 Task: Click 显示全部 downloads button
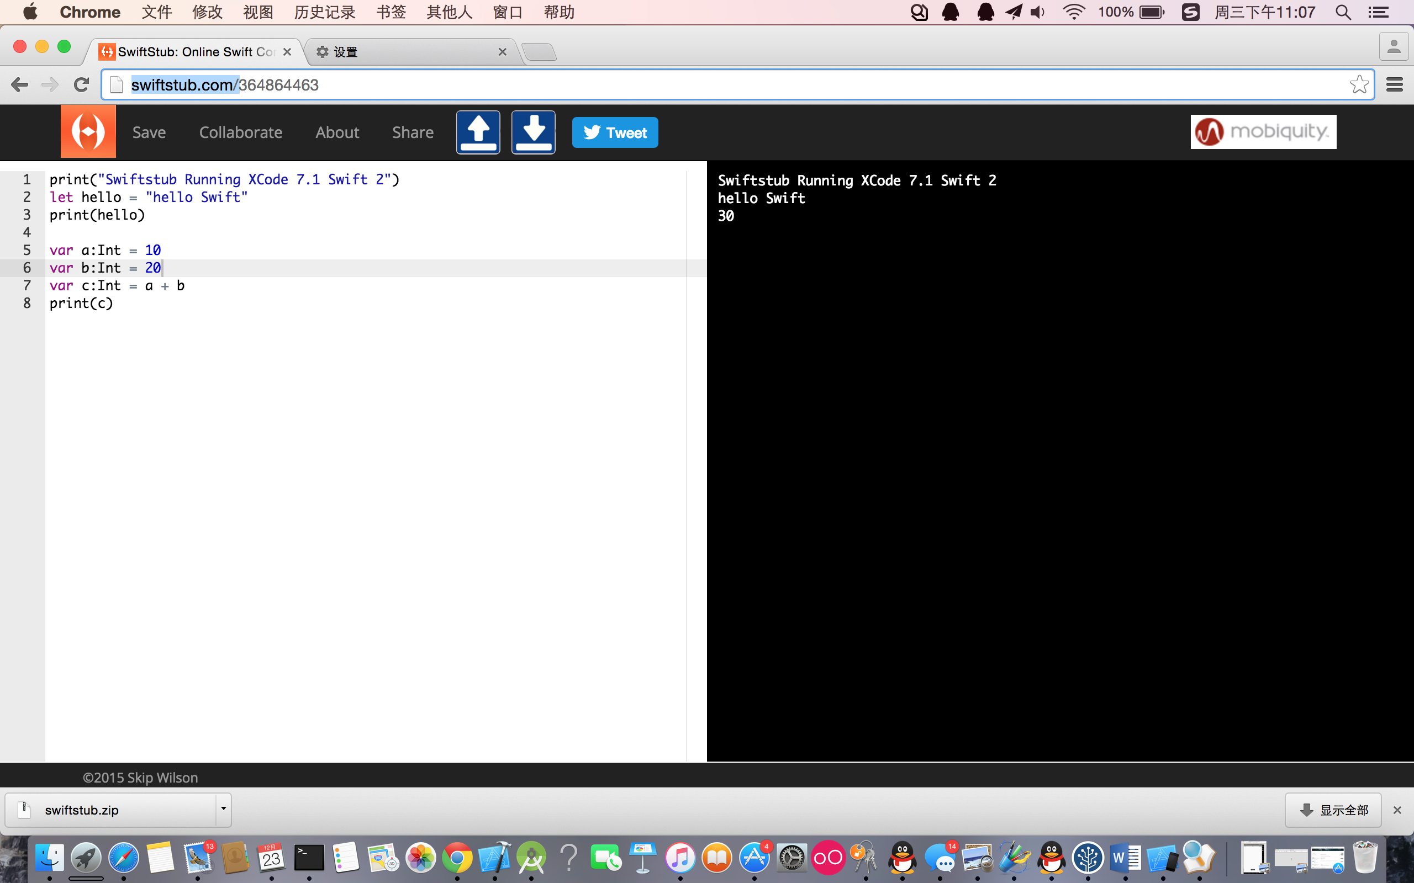coord(1333,810)
